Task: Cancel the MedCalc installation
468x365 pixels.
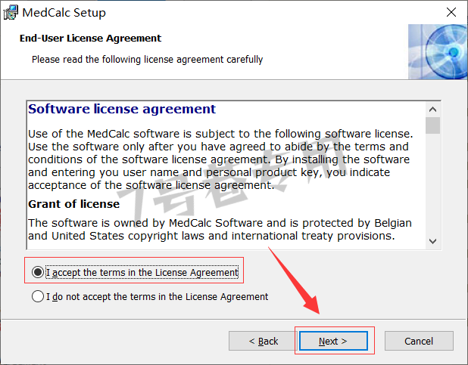Action: pyautogui.click(x=419, y=341)
